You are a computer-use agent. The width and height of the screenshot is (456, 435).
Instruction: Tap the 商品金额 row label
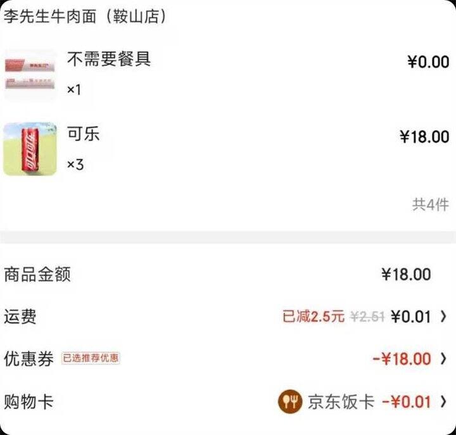37,274
